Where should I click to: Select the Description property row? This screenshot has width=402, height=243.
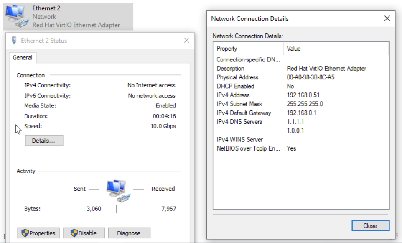point(230,69)
